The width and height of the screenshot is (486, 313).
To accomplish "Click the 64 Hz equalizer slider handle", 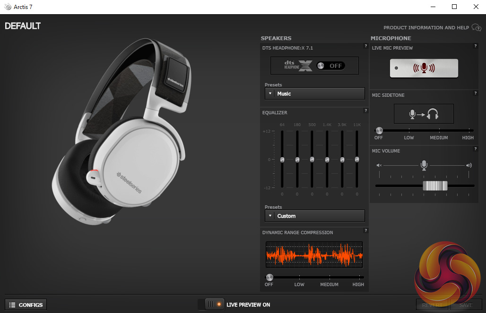I will 282,160.
